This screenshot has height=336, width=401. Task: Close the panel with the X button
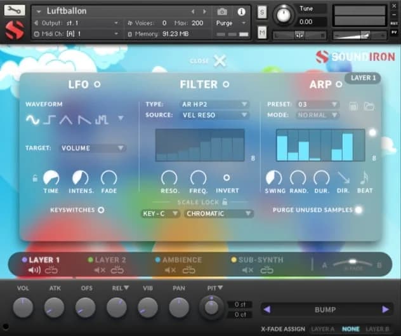(220, 61)
